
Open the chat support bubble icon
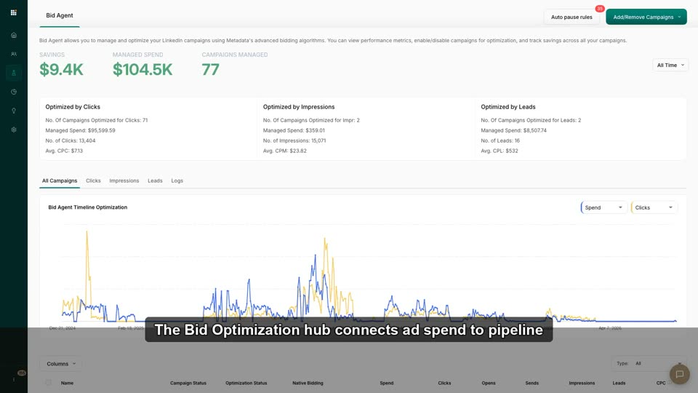click(679, 374)
